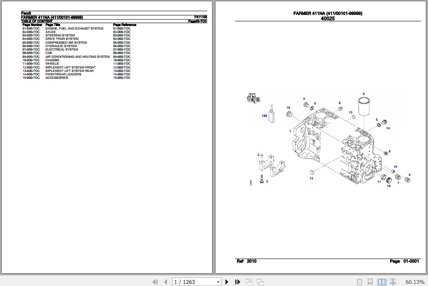Click inside the page number field
The image size is (428, 286).
pos(193,282)
